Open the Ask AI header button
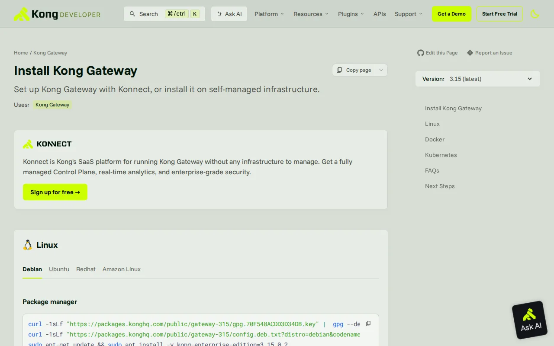This screenshot has width=554, height=346. (x=229, y=14)
